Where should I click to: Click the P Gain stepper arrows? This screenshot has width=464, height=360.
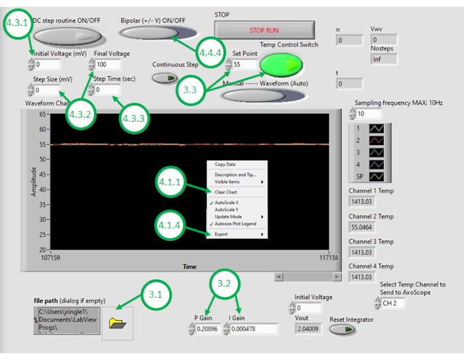[192, 329]
